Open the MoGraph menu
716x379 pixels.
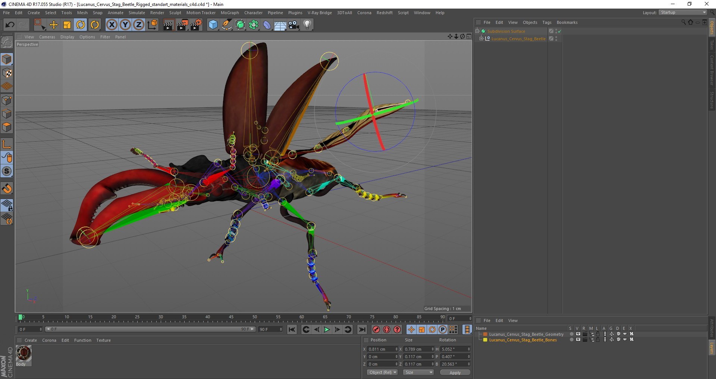click(230, 13)
